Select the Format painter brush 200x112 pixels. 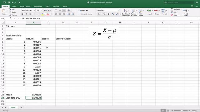tap(10, 15)
